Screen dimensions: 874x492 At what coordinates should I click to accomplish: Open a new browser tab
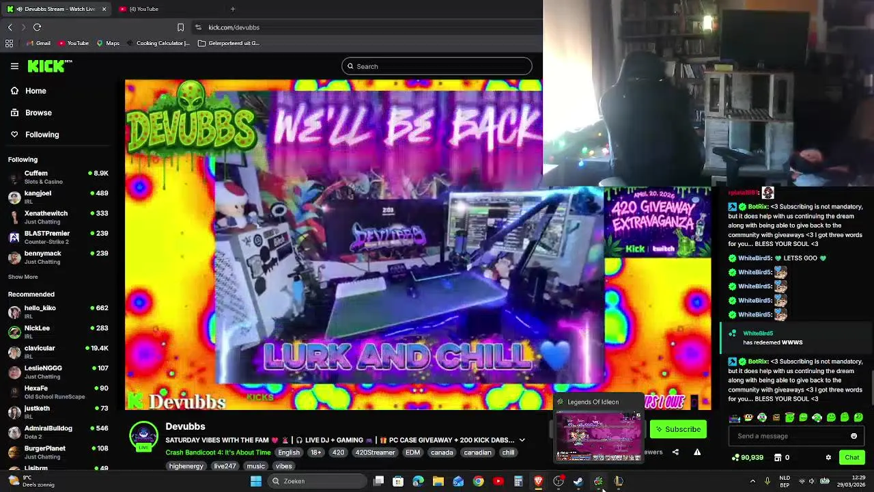pos(233,9)
